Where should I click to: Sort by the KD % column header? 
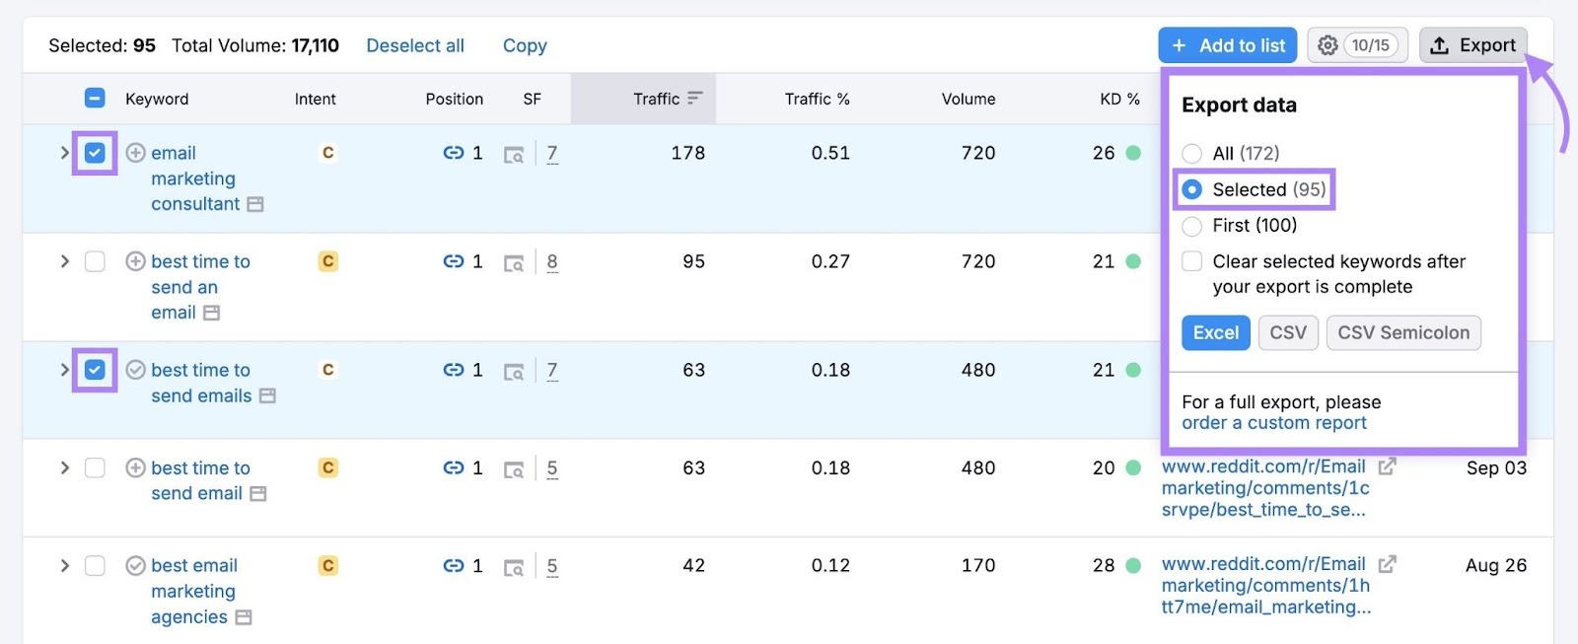[x=1118, y=99]
